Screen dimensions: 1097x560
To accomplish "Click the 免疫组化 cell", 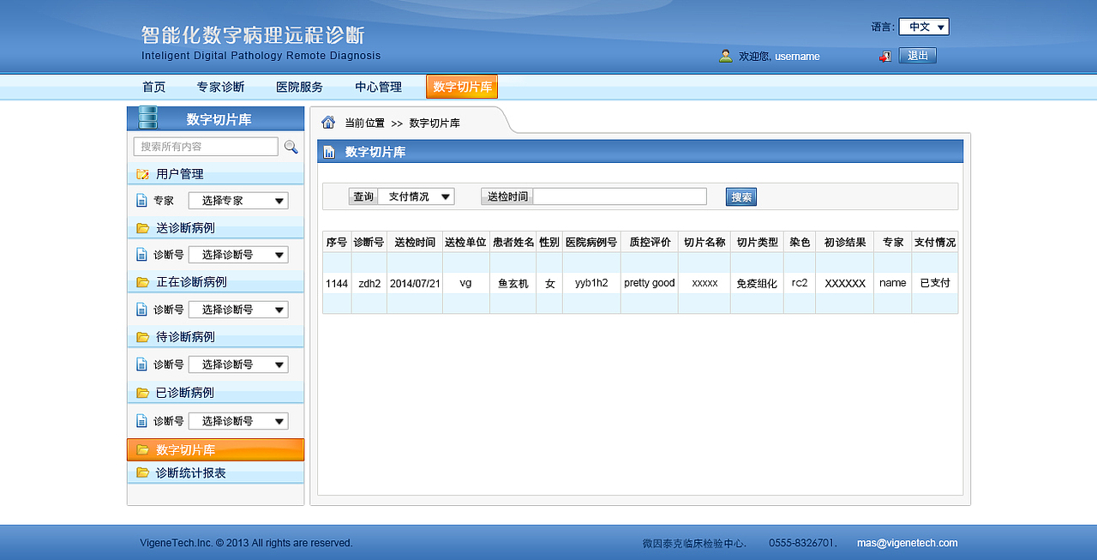I will tap(757, 283).
